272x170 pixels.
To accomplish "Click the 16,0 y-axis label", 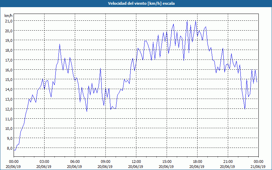I will tap(9, 70).
